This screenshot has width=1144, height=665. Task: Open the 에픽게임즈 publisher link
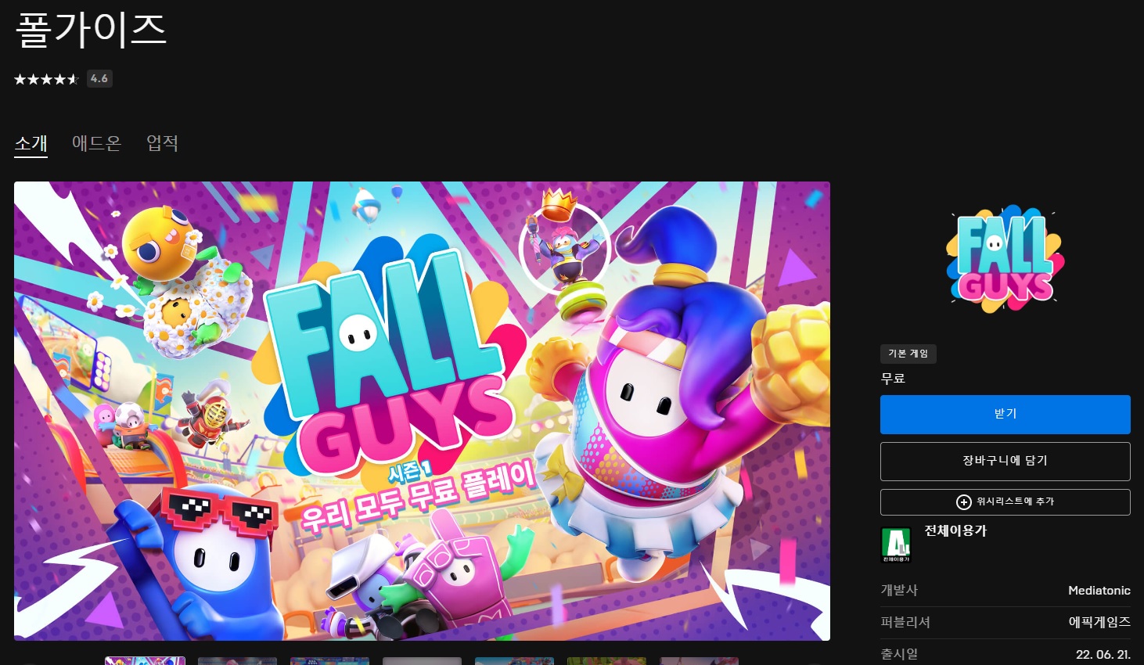coord(1099,622)
